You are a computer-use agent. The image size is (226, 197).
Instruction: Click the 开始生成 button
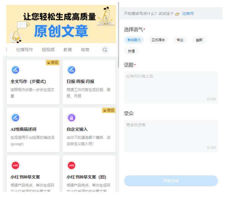pyautogui.click(x=171, y=181)
